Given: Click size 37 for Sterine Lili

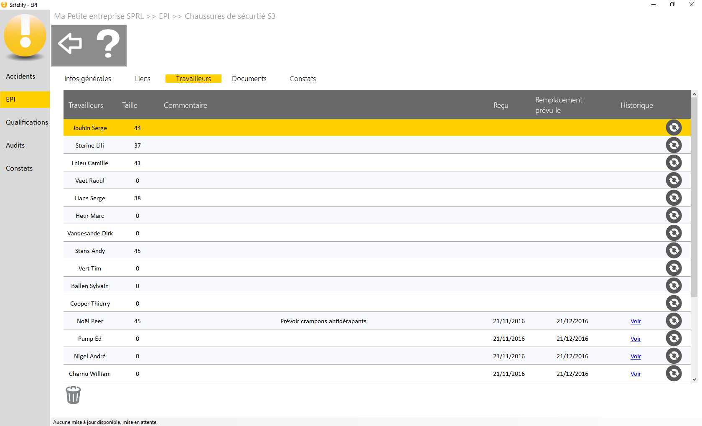Looking at the screenshot, I should (x=137, y=145).
